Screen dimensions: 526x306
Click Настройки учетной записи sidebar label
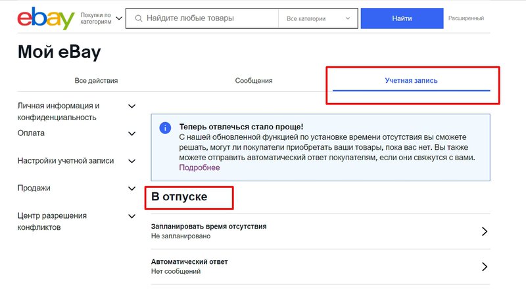pyautogui.click(x=66, y=160)
